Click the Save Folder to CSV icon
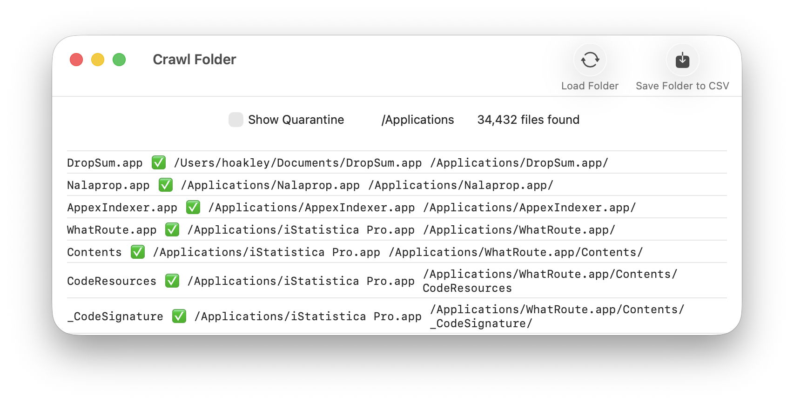Screen dimensions: 794x404 coord(682,60)
